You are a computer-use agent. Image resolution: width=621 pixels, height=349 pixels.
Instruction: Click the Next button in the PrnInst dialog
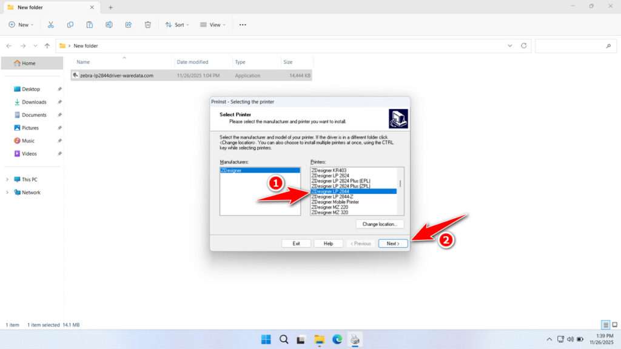[392, 243]
